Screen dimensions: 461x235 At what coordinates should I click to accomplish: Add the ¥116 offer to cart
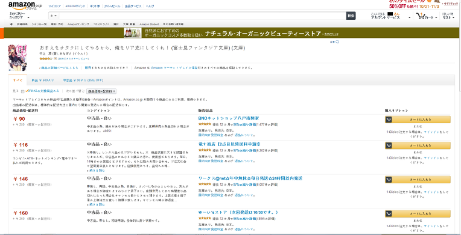pyautogui.click(x=418, y=145)
